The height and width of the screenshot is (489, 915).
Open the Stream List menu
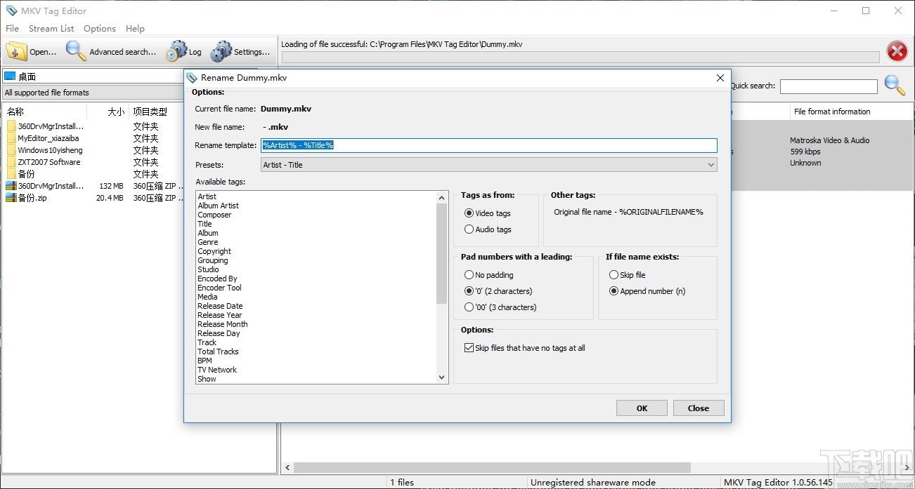point(51,29)
